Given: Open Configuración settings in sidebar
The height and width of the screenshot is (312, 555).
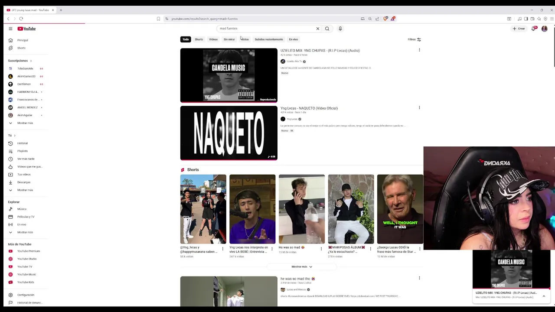Looking at the screenshot, I should tap(26, 295).
